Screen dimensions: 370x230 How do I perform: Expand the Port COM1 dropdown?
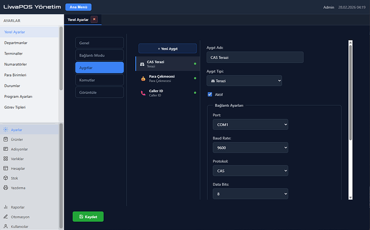tap(250, 124)
